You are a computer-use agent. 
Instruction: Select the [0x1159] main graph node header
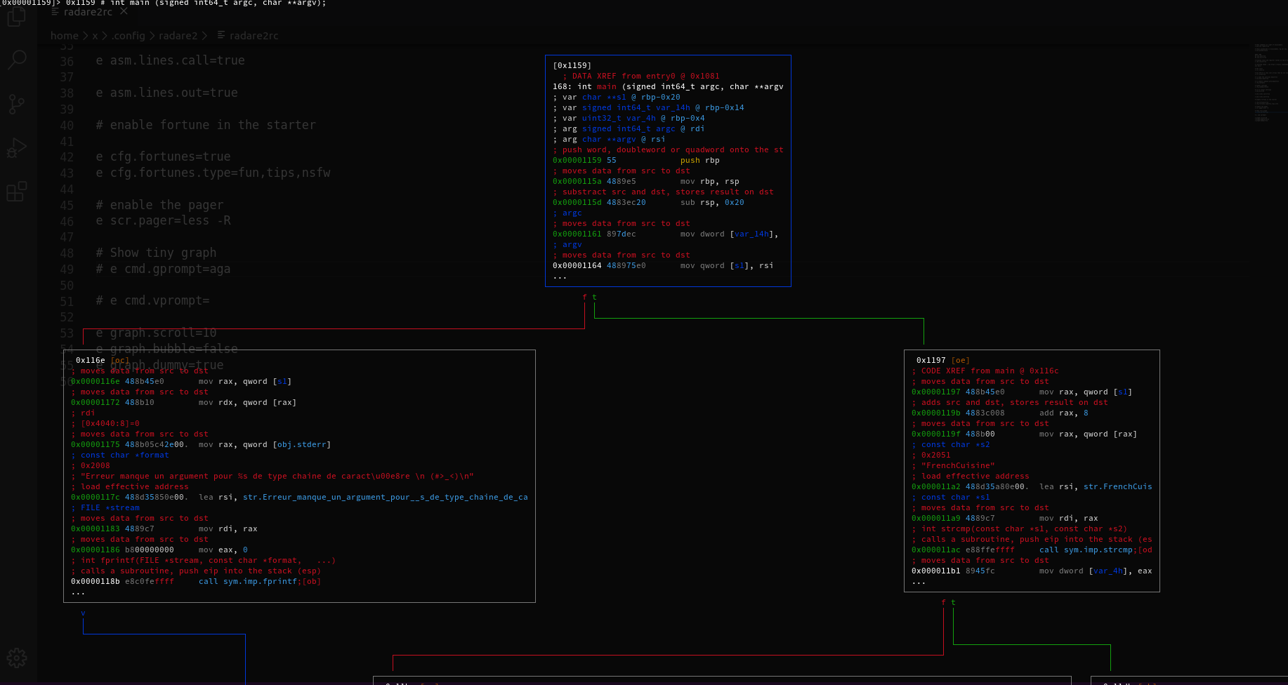(x=572, y=65)
